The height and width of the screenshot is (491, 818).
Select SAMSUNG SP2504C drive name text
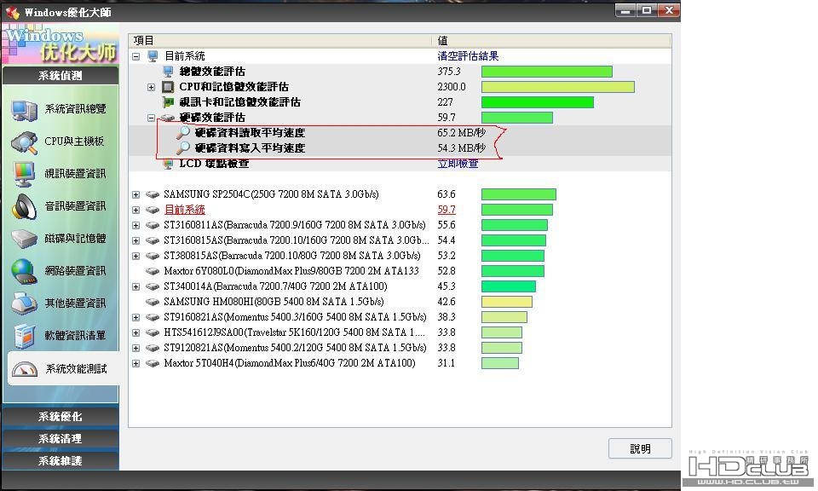(x=271, y=194)
